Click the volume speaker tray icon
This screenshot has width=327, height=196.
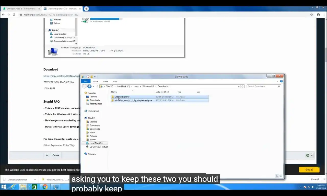[313, 187]
